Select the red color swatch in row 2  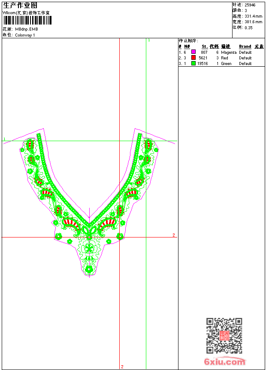point(193,58)
